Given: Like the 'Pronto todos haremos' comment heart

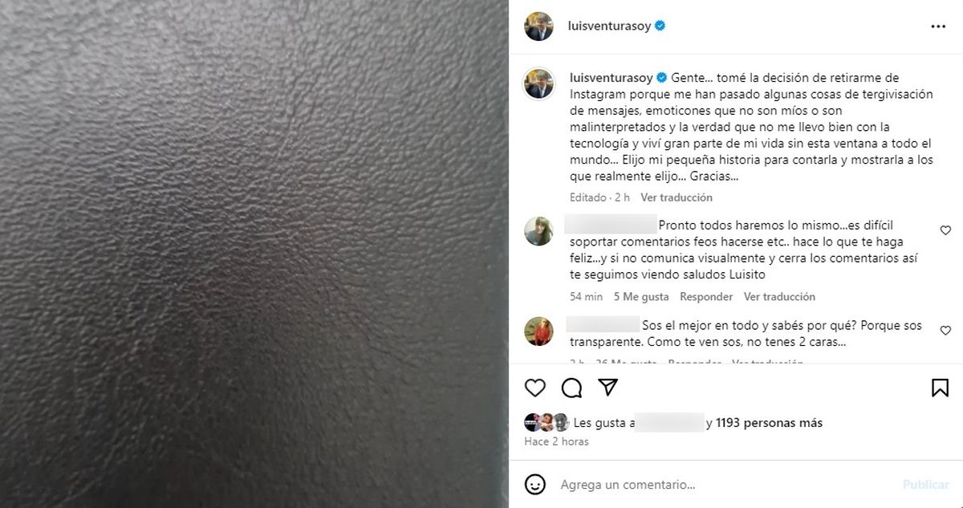Looking at the screenshot, I should point(945,230).
